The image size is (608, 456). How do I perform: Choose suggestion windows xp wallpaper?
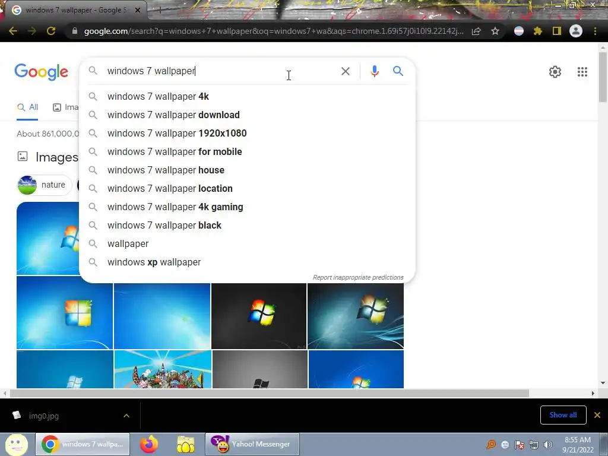tap(247, 262)
